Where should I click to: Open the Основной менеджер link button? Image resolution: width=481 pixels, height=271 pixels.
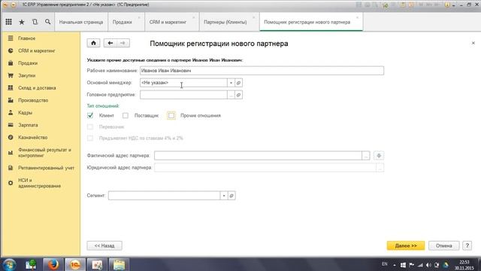coord(239,83)
